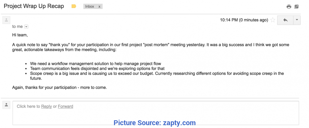Click the Forward link in the compose box

click(65, 106)
